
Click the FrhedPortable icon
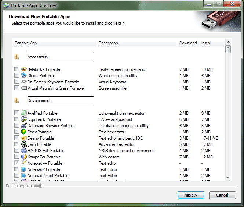click(24, 132)
